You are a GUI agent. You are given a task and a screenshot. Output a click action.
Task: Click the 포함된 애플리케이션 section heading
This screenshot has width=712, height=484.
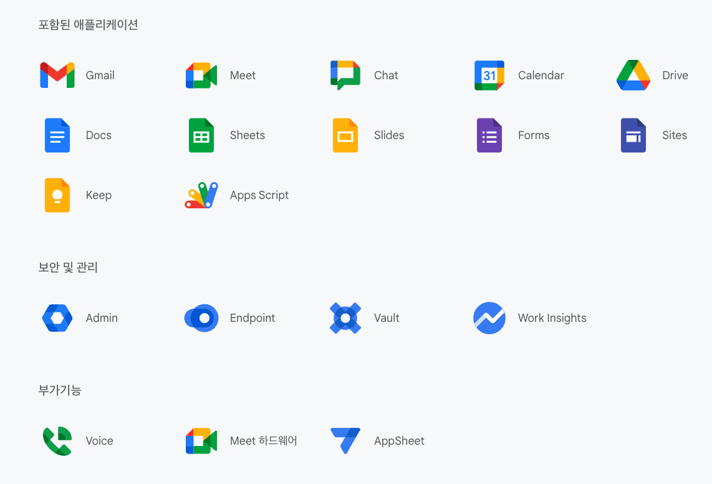point(88,25)
